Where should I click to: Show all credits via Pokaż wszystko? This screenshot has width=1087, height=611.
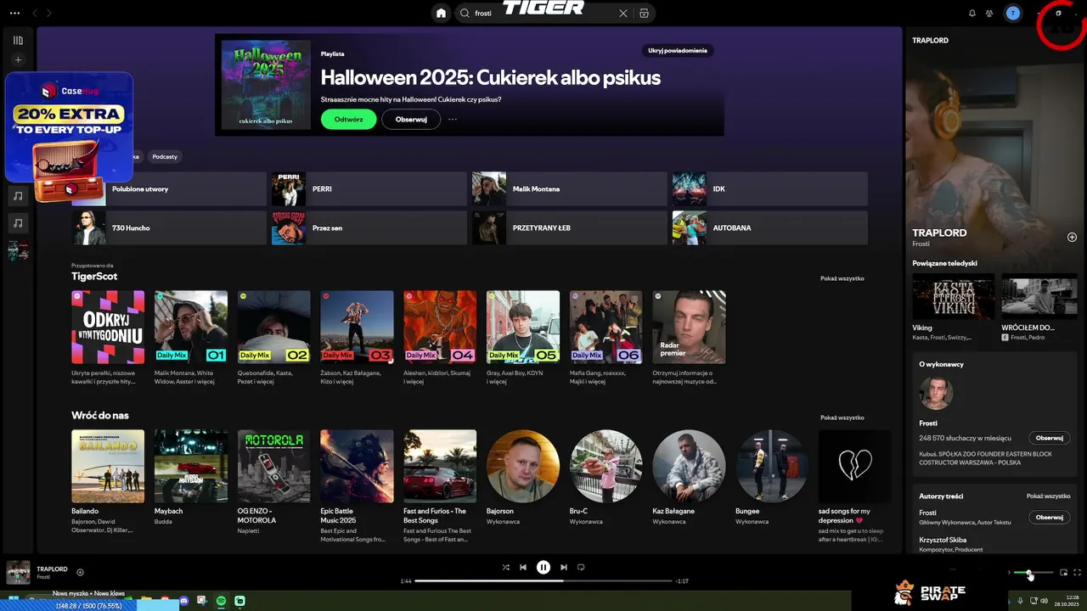pos(1048,496)
